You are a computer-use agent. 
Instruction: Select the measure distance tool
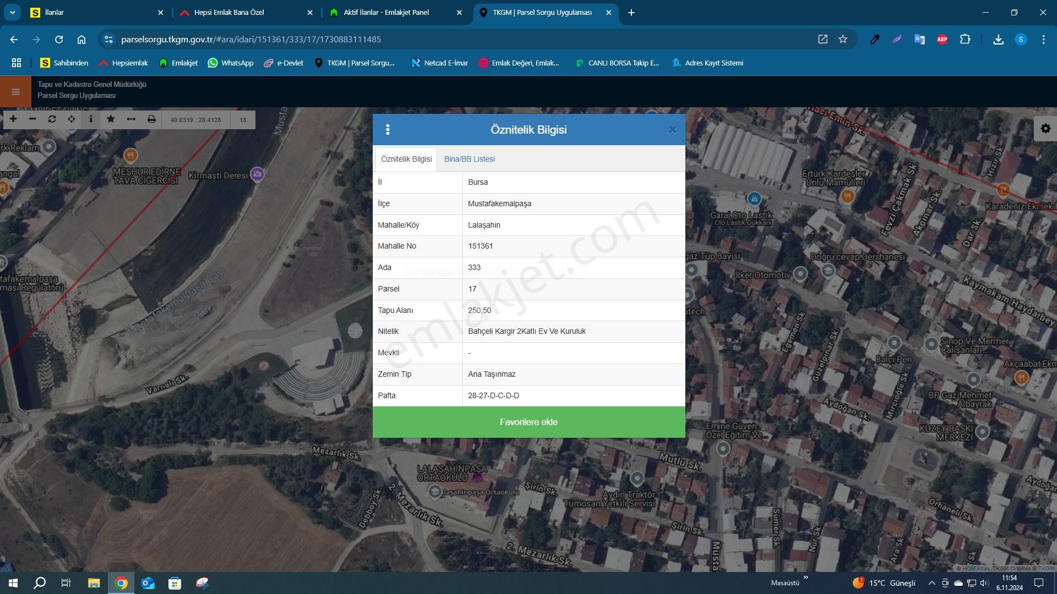click(131, 119)
